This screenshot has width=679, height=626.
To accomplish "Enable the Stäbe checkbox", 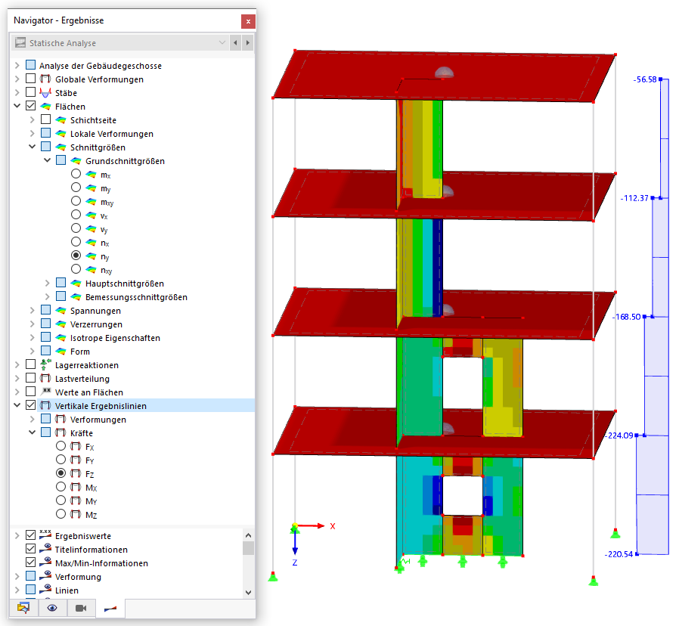I will [30, 92].
